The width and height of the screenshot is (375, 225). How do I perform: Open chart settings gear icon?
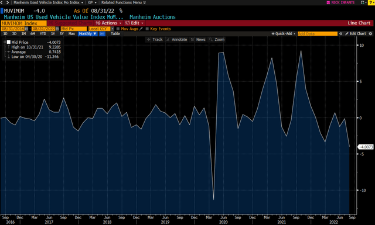(370, 34)
